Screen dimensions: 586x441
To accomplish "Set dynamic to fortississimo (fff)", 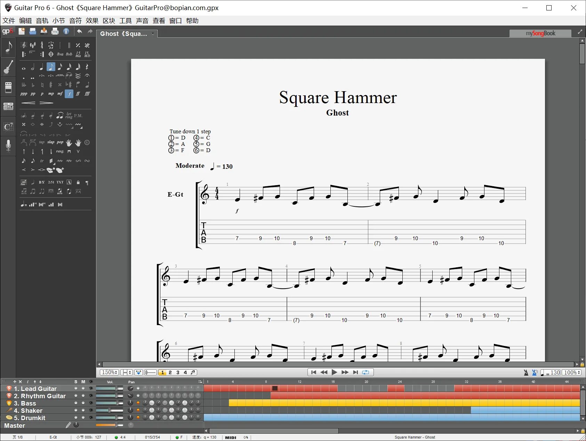I will [87, 94].
